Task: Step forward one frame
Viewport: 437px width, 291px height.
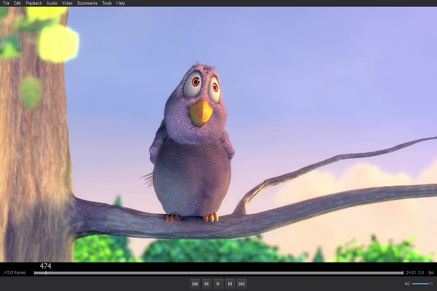Action: (229, 283)
